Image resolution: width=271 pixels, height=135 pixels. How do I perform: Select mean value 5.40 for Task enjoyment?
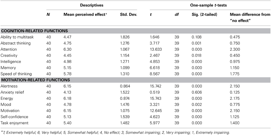click(x=67, y=123)
